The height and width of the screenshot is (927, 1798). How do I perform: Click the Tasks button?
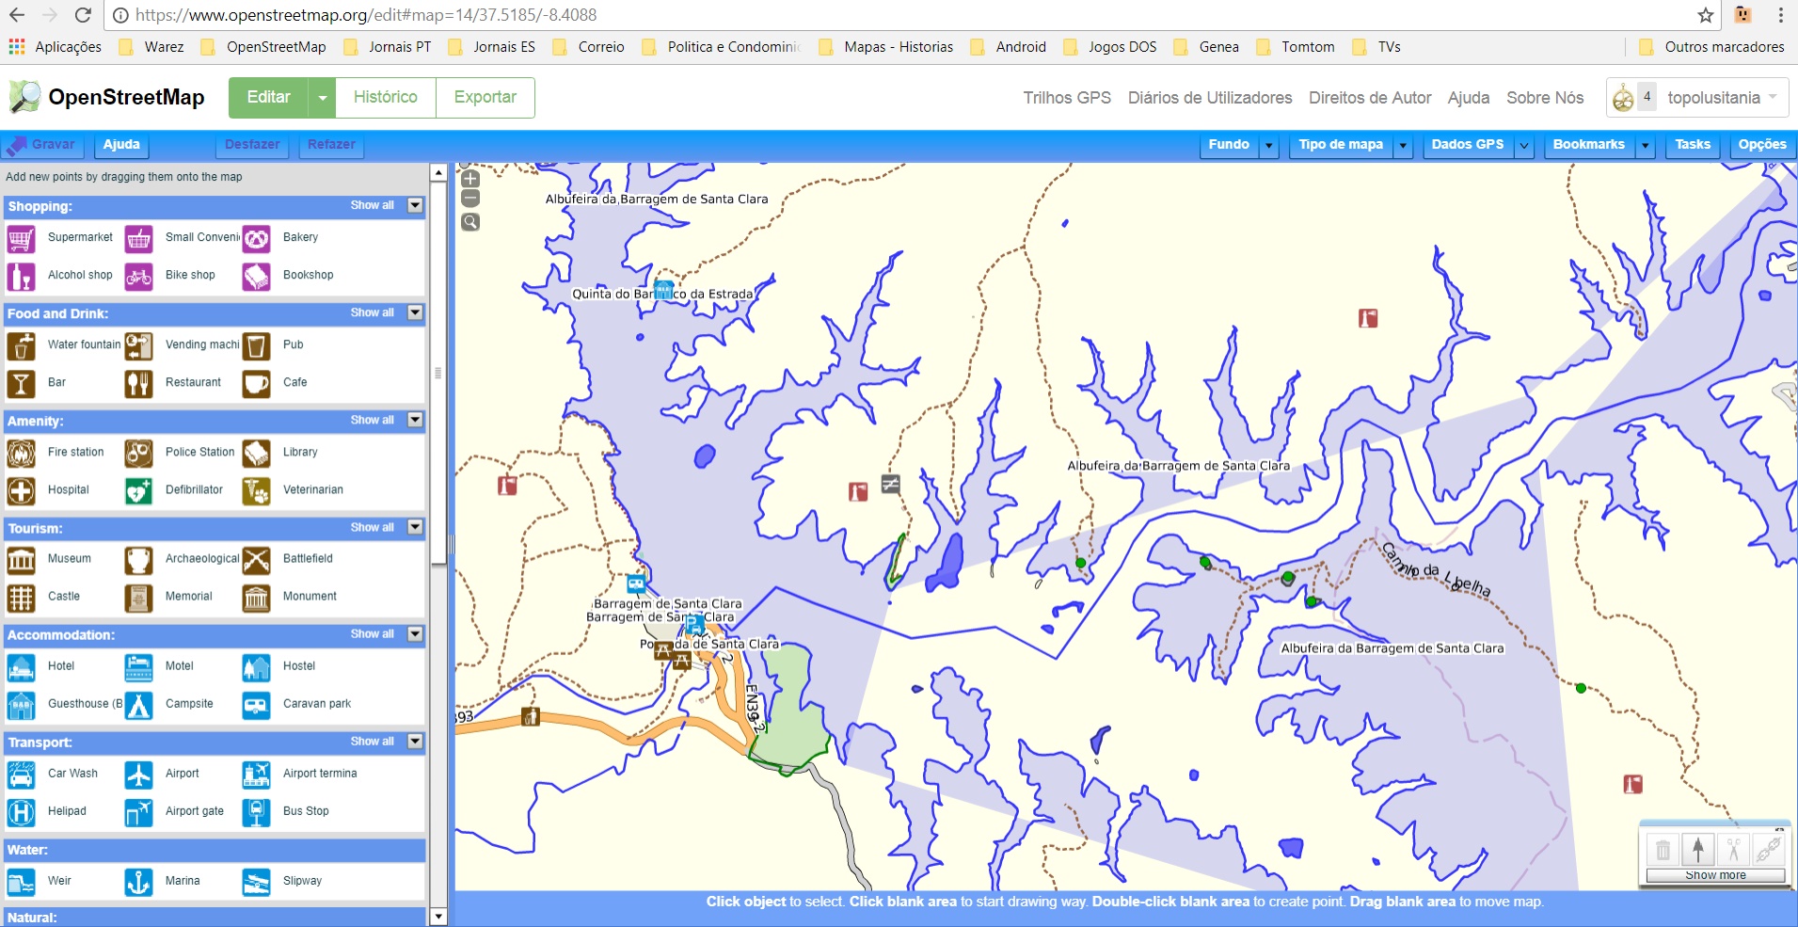[1693, 145]
